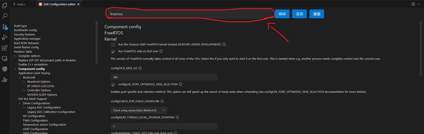Click the Component config heading in settings pane
Image resolution: width=424 pixels, height=134 pixels.
click(x=123, y=27)
